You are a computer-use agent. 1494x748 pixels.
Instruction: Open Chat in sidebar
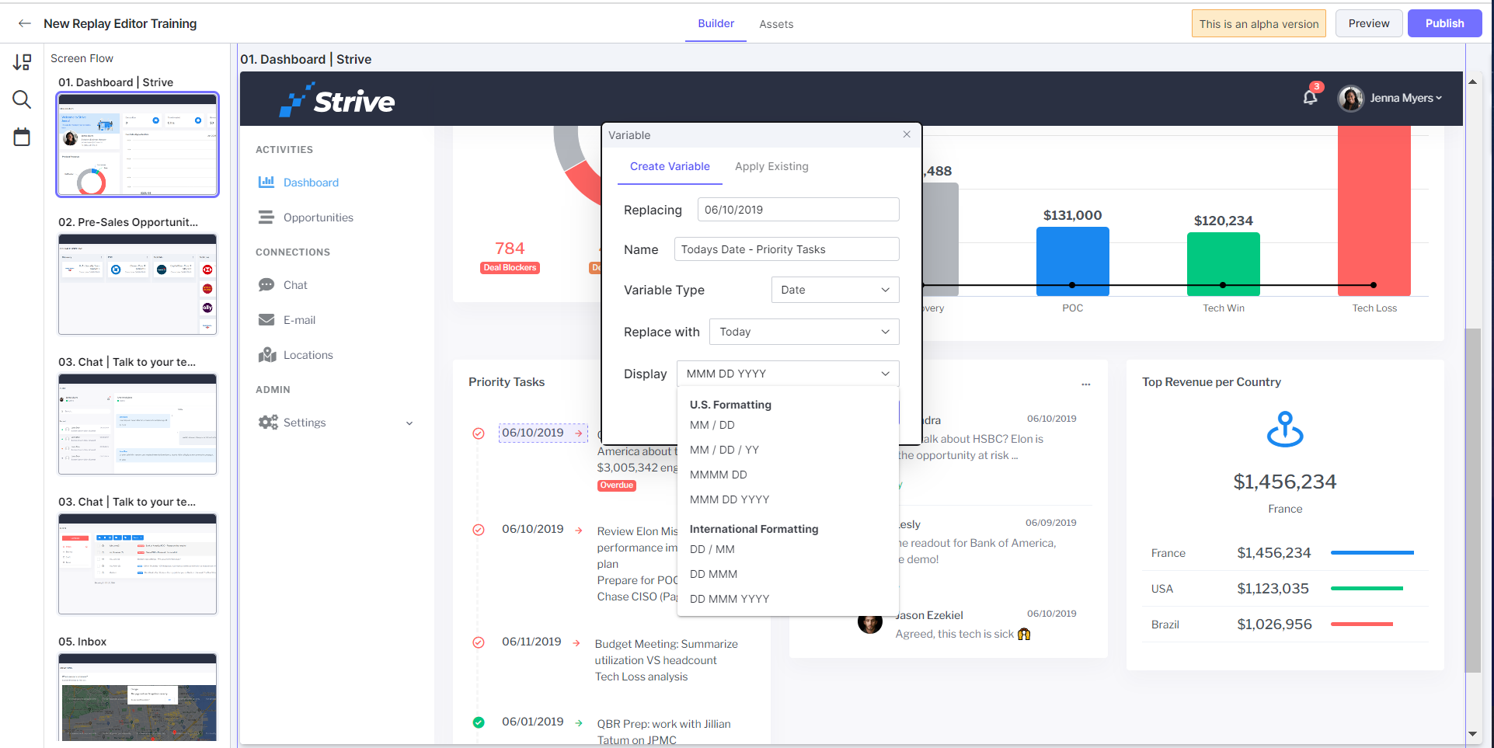point(295,285)
